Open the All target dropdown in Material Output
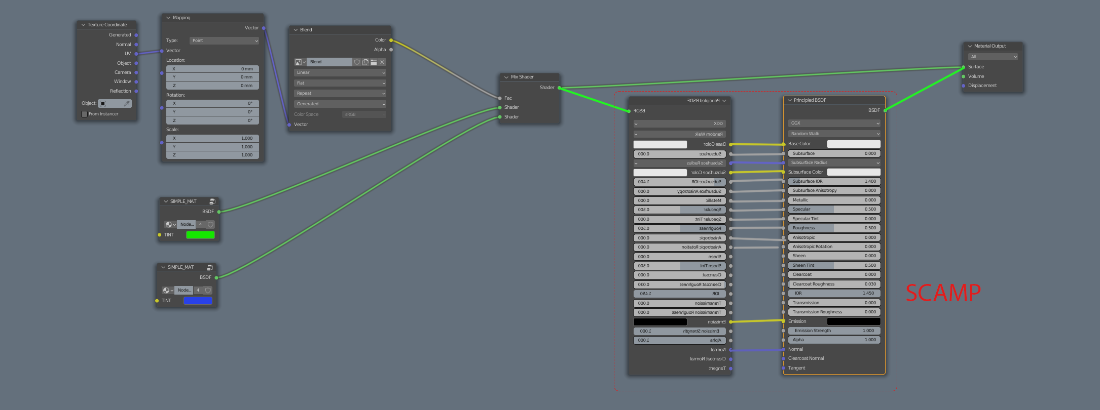 [x=993, y=57]
